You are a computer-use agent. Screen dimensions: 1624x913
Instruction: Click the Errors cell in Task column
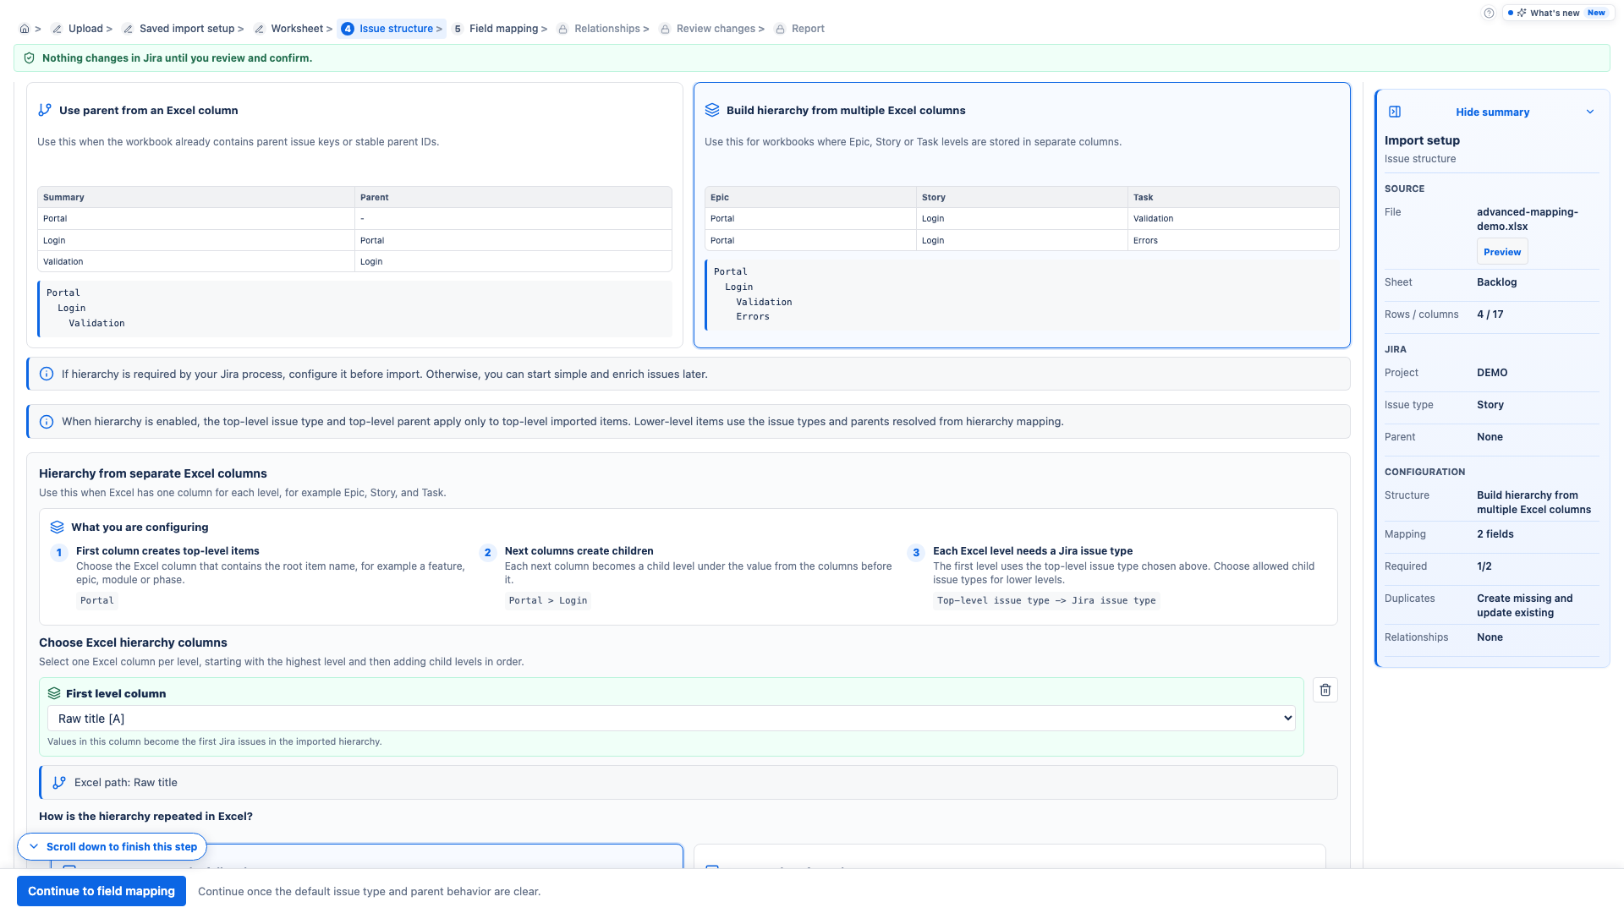tap(1233, 240)
